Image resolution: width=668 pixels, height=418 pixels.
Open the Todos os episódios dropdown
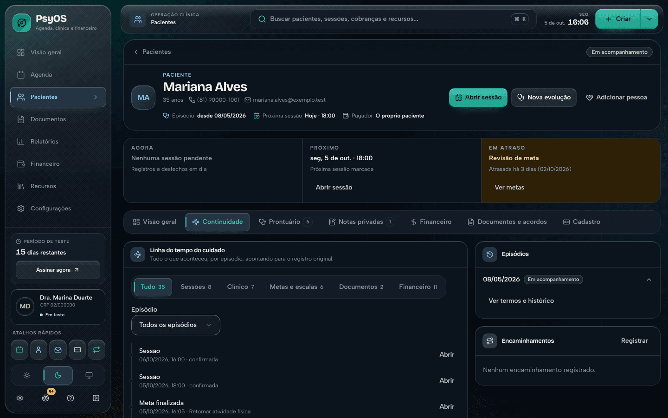[176, 325]
